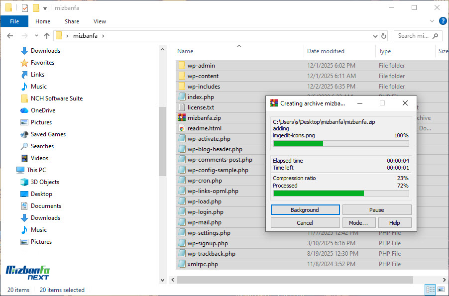Viewport: 449px width, 296px height.
Task: Open the File menu tab
Action: click(14, 21)
